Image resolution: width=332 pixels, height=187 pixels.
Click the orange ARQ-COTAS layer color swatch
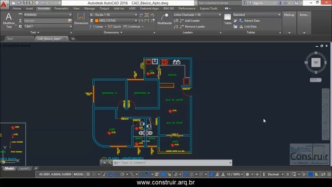(x=96, y=21)
